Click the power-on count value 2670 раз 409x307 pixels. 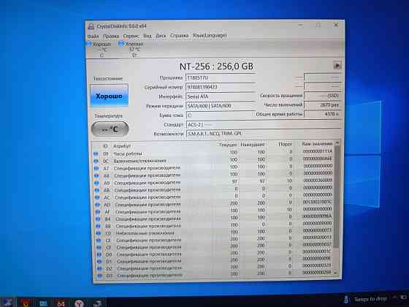(322, 105)
